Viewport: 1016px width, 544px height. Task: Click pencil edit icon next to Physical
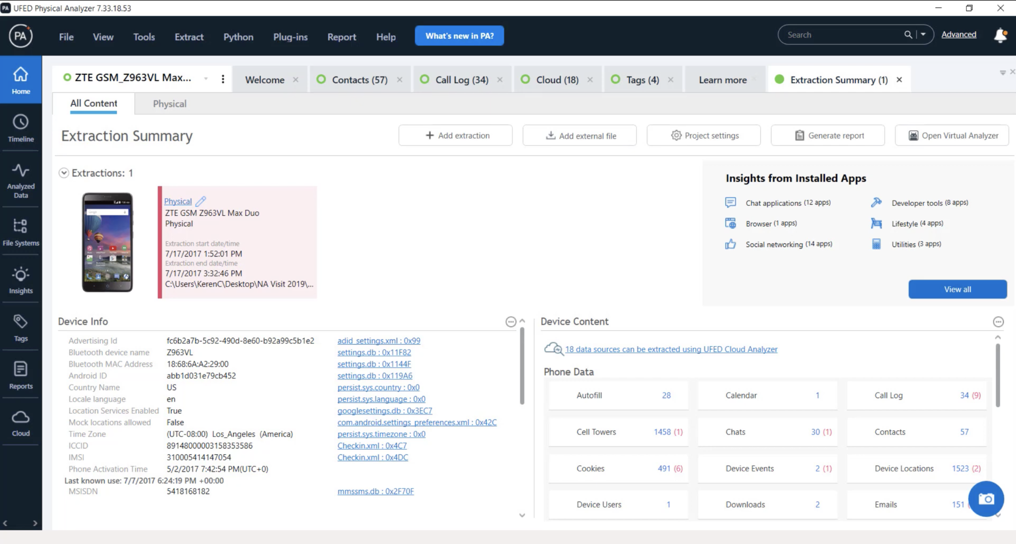pos(200,201)
